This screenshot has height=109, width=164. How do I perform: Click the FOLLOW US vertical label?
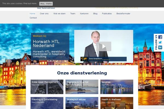[156, 42]
